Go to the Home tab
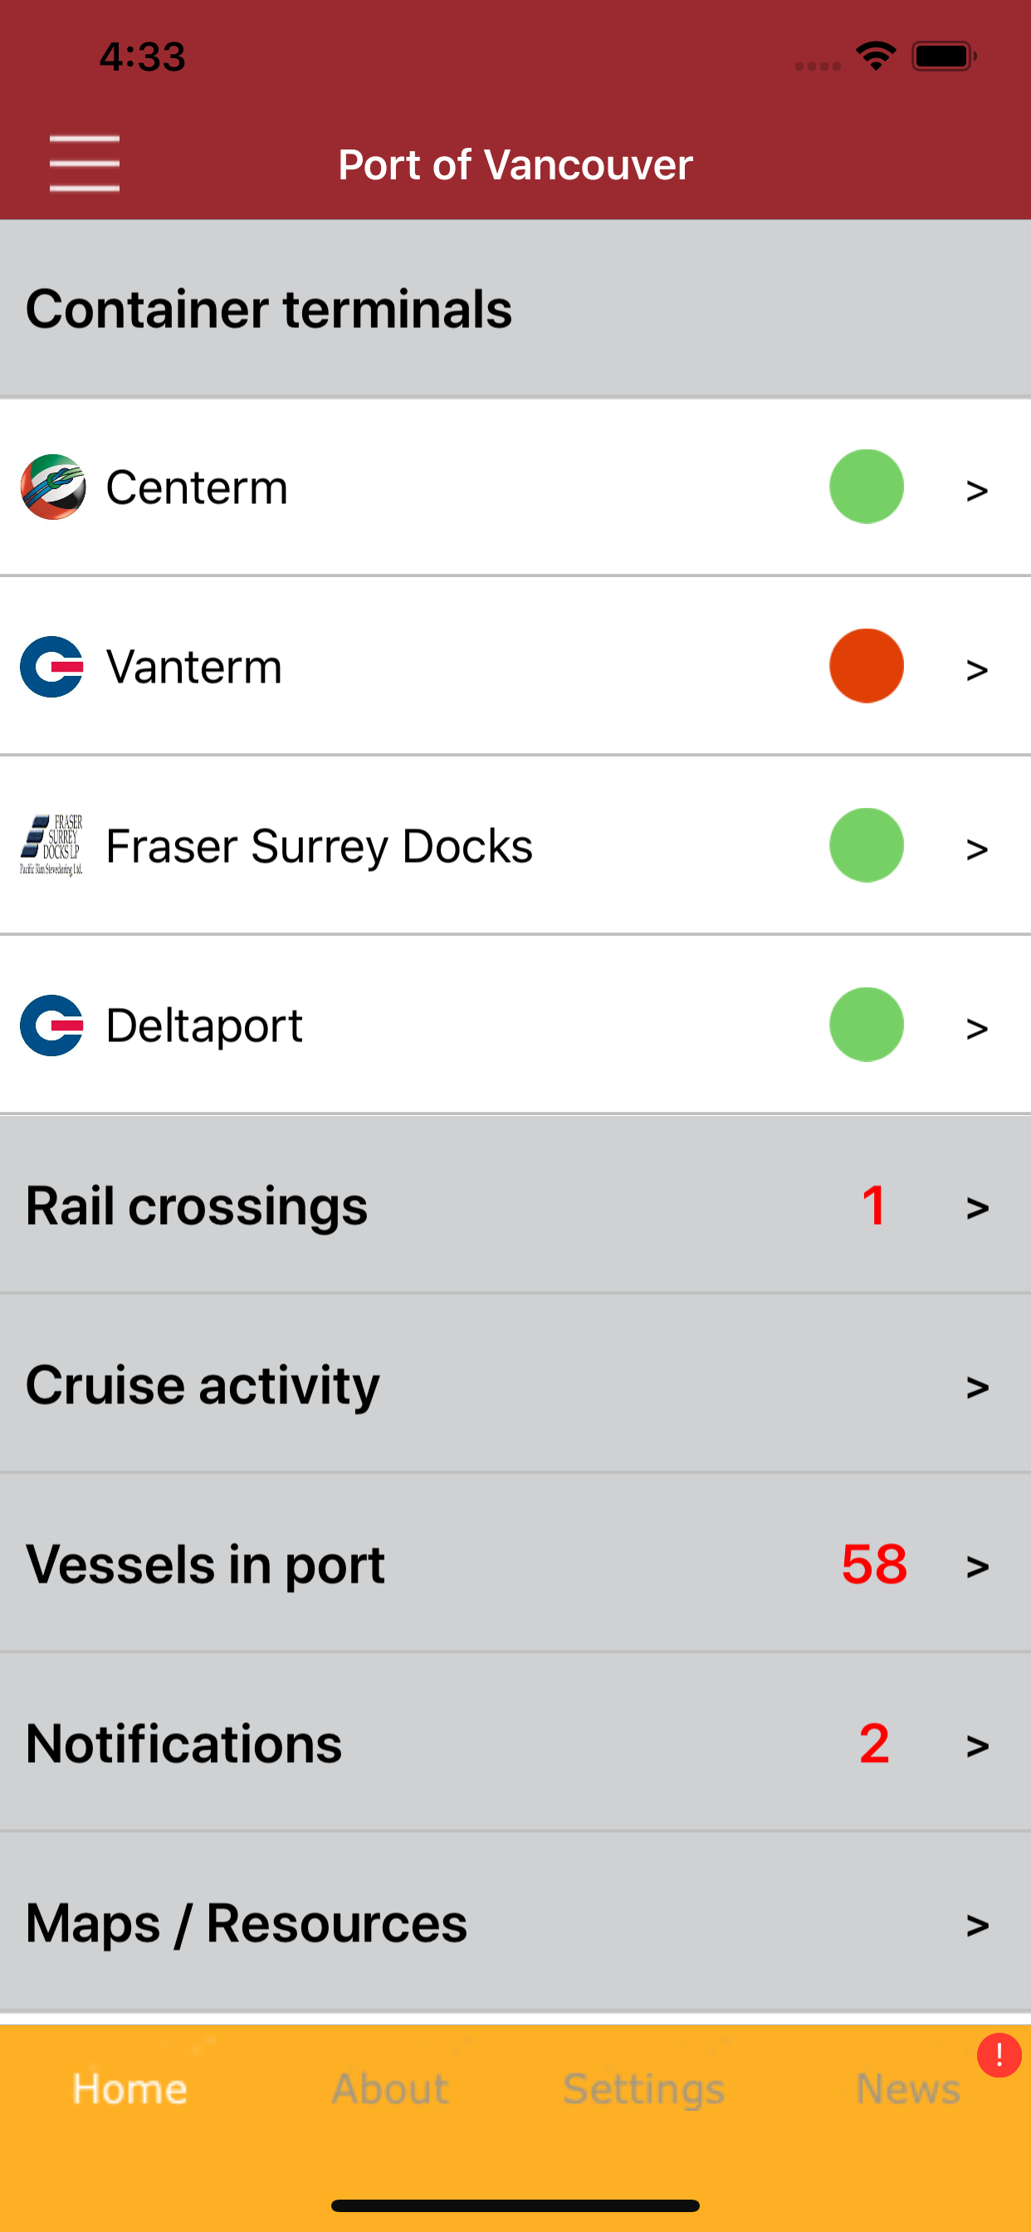Screen dimensions: 1031x2232 (130, 2088)
